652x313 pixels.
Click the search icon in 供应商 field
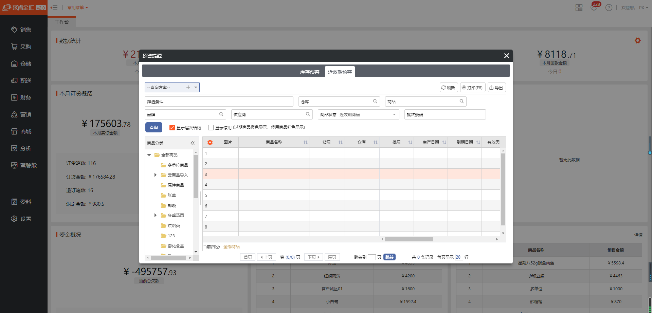coord(308,114)
